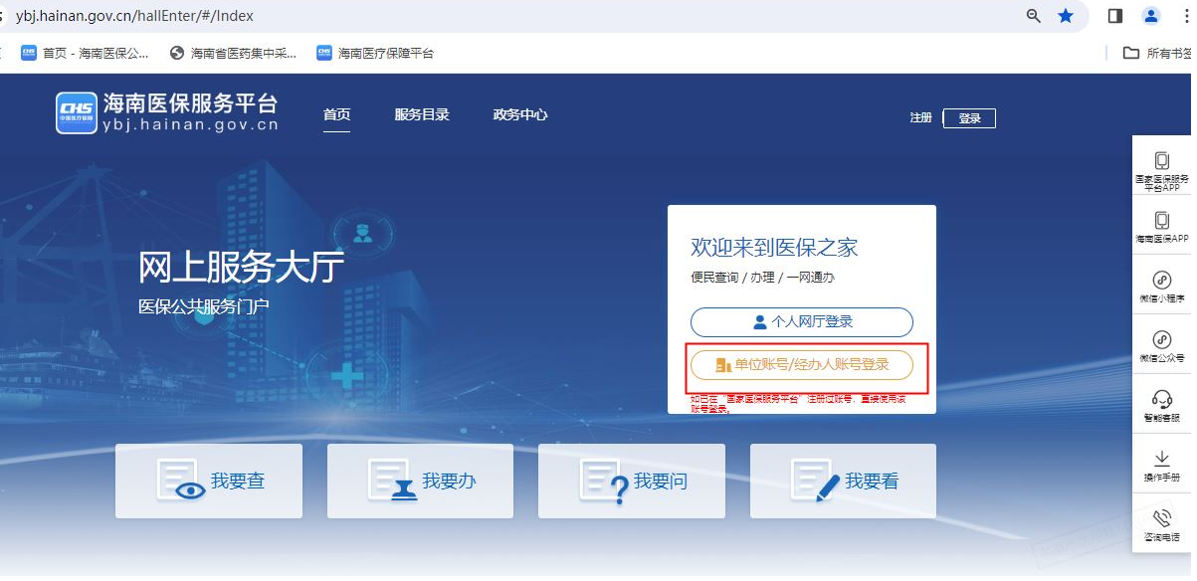Bookmark page with the star icon

coord(1066,16)
